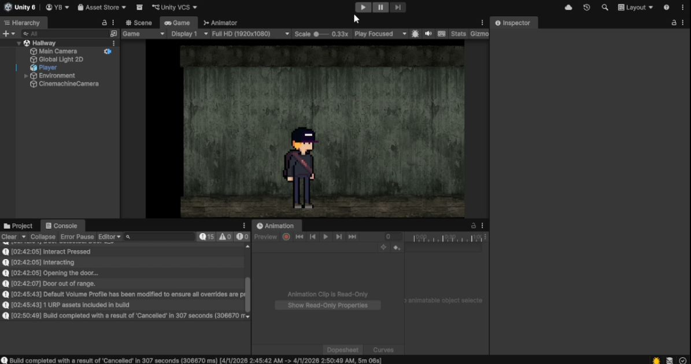Open the Asset Store dropdown
The width and height of the screenshot is (691, 364).
point(102,7)
